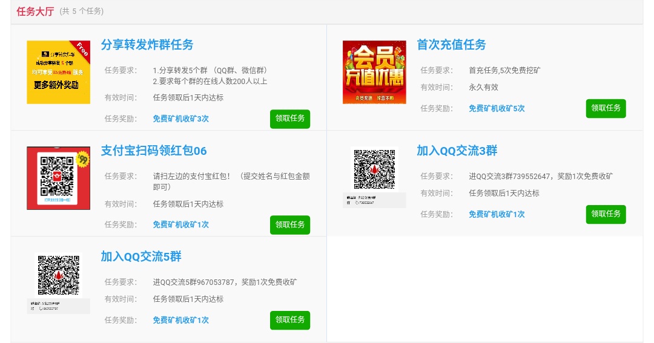Claim the 加入QQ交流5群 task with 领取任务

290,320
